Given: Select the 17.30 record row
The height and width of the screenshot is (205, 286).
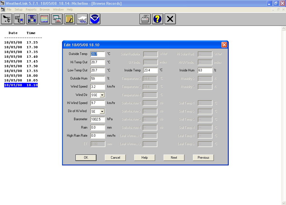Looking at the screenshot, I should (21, 47).
